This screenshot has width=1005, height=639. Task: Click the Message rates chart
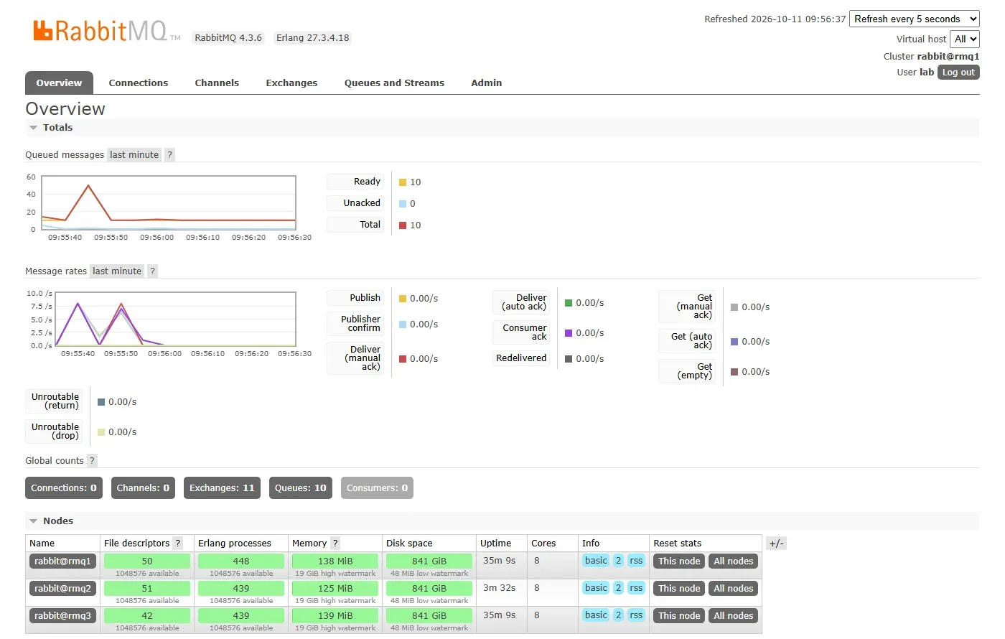[x=176, y=319]
